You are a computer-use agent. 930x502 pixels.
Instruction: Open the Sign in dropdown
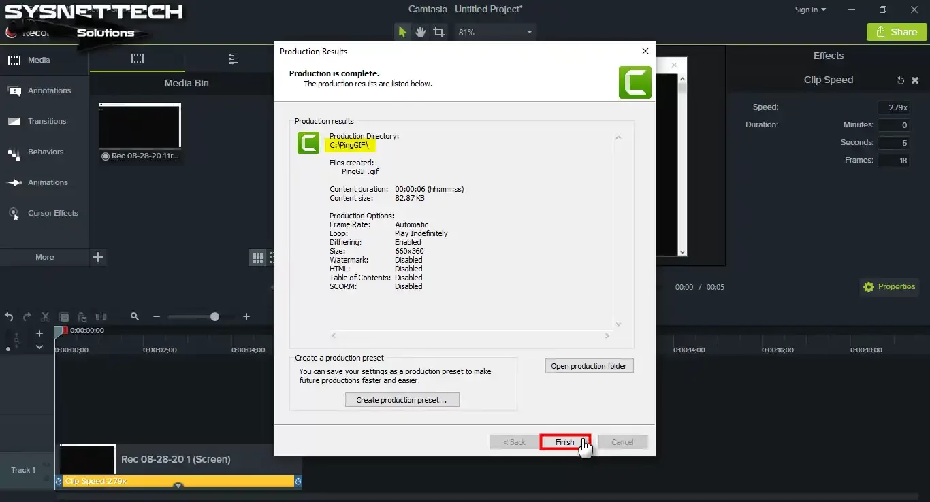point(810,10)
